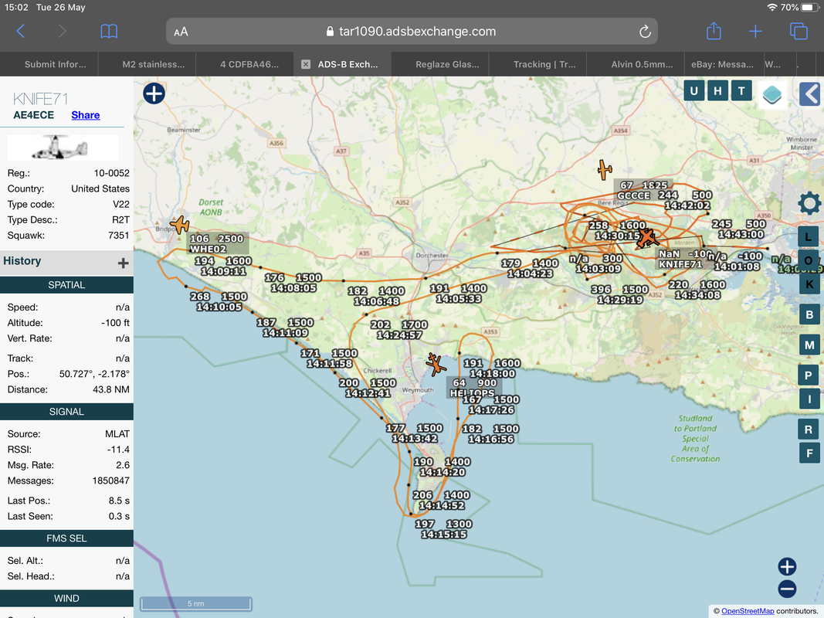Tap the Wi-Fi status icon
The image size is (824, 618).
[772, 8]
